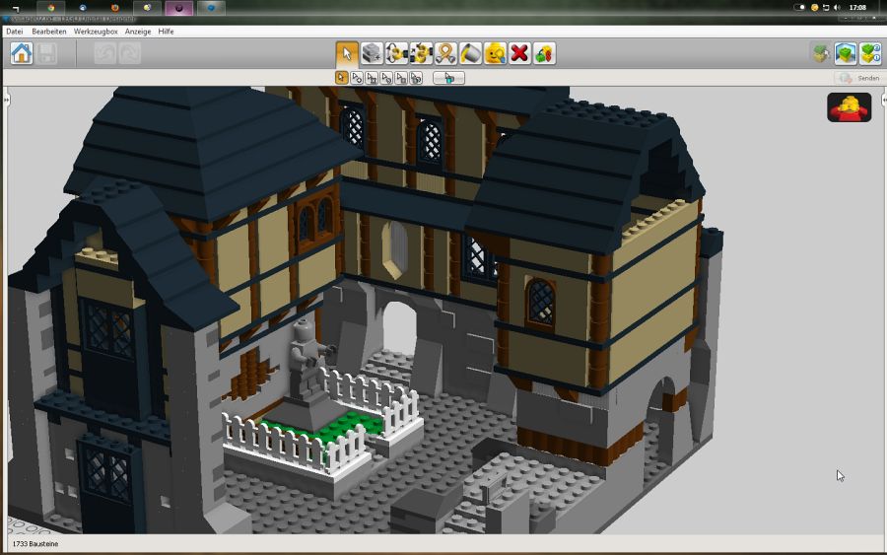The image size is (887, 555).
Task: Click the Home icon in toolbar
Action: 22,53
